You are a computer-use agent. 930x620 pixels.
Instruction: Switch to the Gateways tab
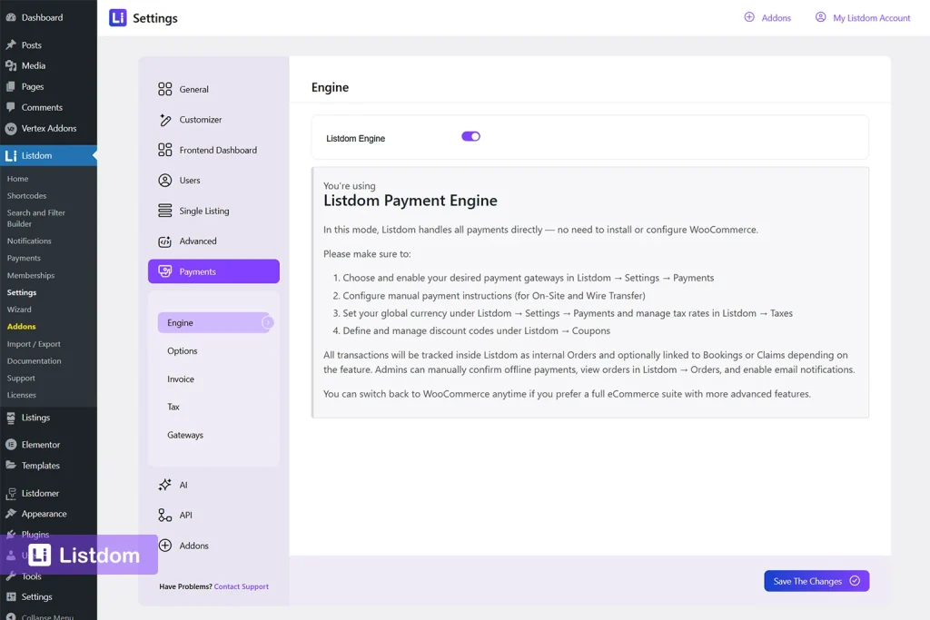coord(184,435)
